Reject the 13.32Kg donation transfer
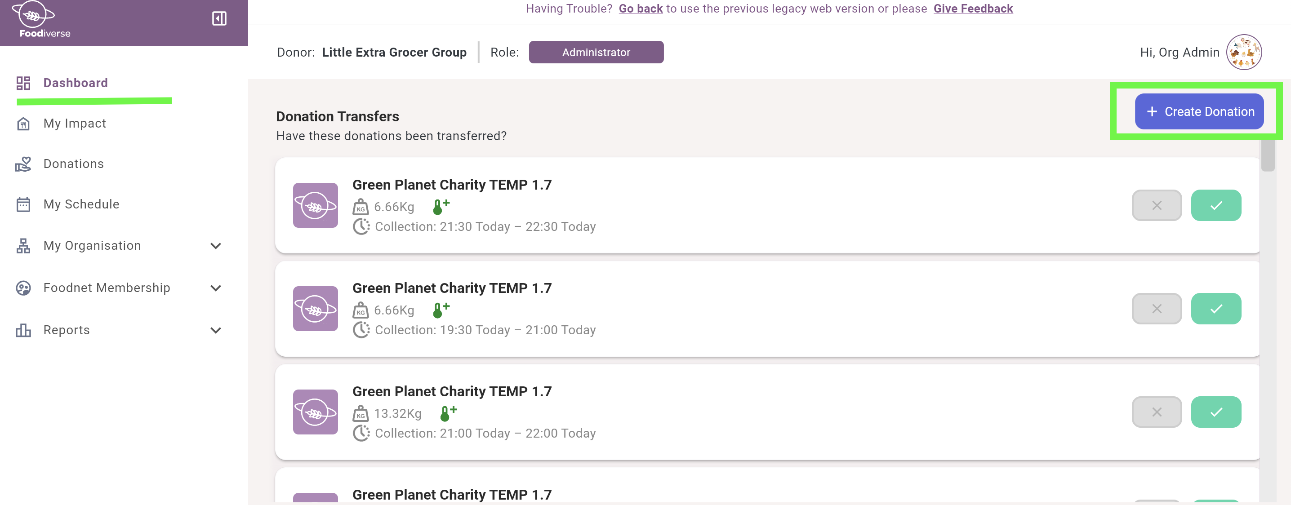This screenshot has width=1291, height=505. tap(1157, 412)
